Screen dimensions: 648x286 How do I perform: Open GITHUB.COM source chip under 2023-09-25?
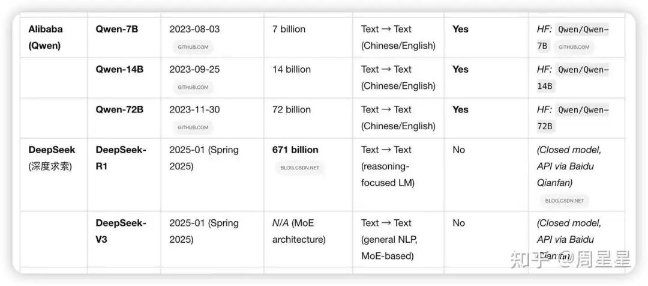[x=193, y=87]
